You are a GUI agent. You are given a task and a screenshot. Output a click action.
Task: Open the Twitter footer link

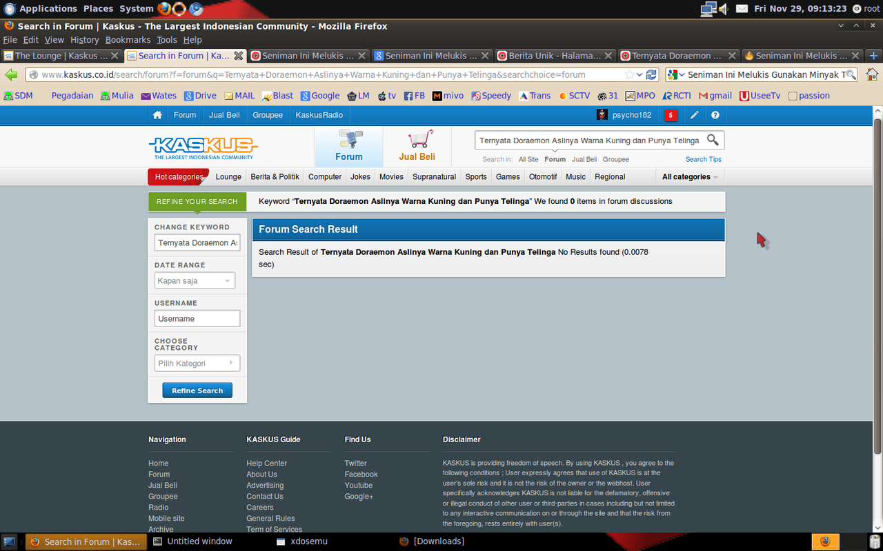[x=356, y=464]
